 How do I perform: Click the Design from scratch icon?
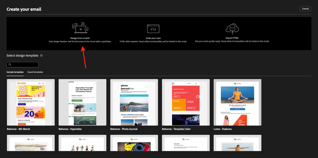click(x=80, y=28)
